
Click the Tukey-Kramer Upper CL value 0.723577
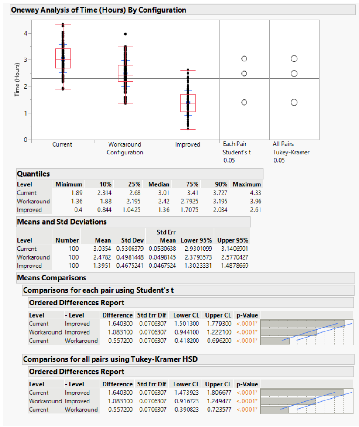[x=219, y=410]
